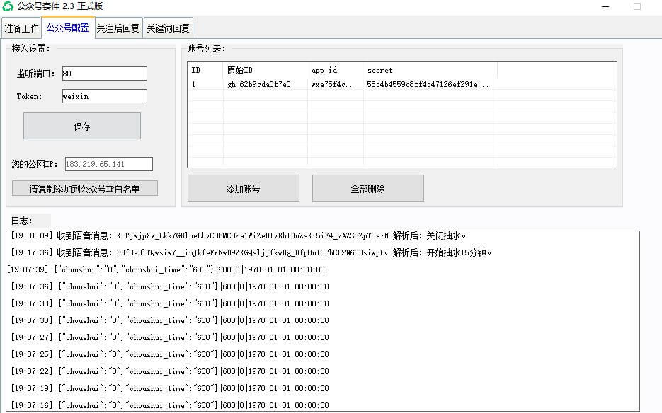Select the 公众号配置 tab
This screenshot has width=662, height=413.
[x=67, y=28]
